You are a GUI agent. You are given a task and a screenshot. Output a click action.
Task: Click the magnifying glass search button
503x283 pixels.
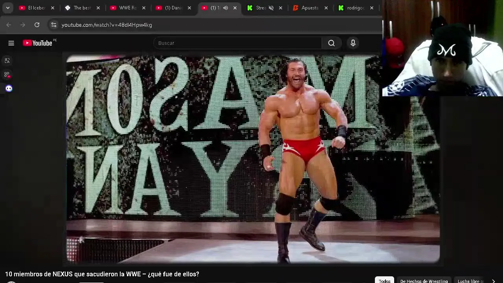332,43
